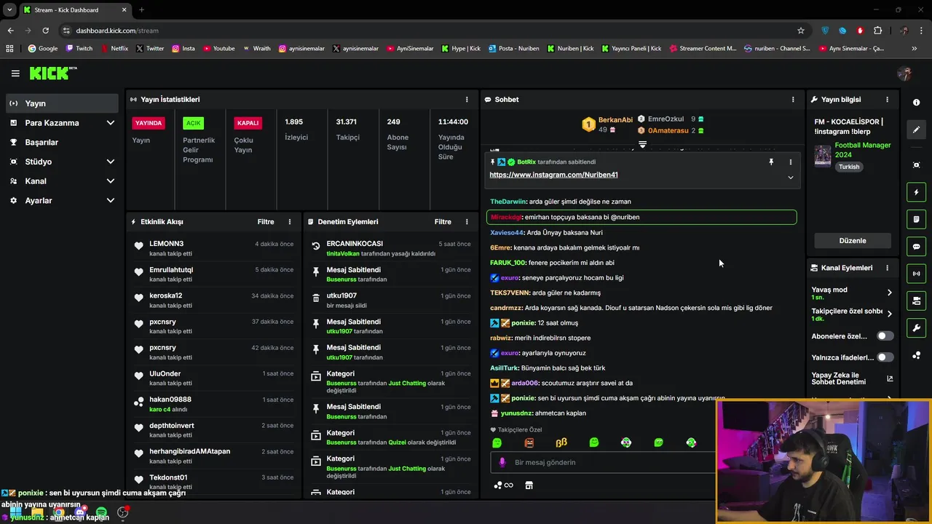Open Filtre in Etkinlik Akışı panel
The height and width of the screenshot is (524, 932).
pyautogui.click(x=266, y=222)
